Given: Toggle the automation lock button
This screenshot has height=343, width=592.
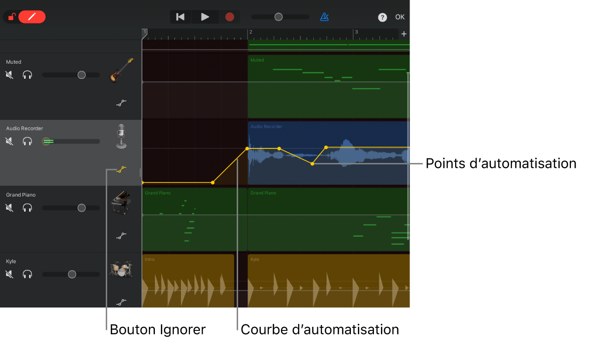Looking at the screenshot, I should pos(12,17).
